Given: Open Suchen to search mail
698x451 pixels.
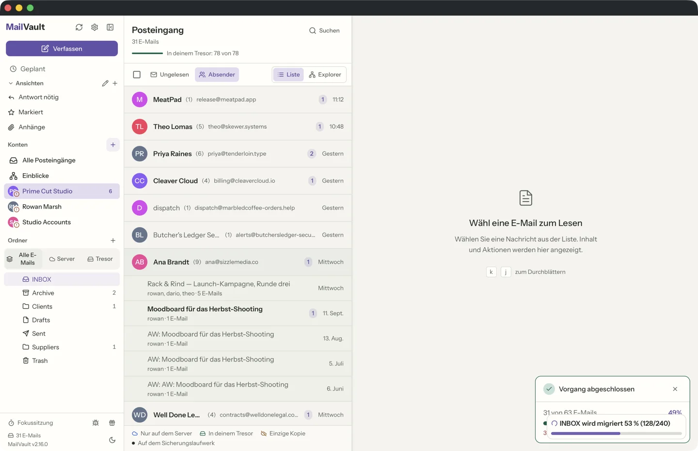Looking at the screenshot, I should coord(324,30).
